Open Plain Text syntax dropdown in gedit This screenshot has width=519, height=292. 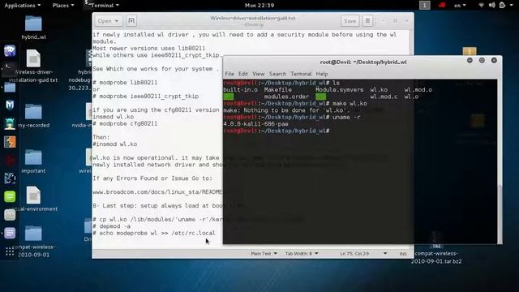click(x=264, y=254)
